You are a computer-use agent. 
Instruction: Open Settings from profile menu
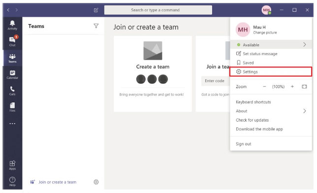point(271,71)
